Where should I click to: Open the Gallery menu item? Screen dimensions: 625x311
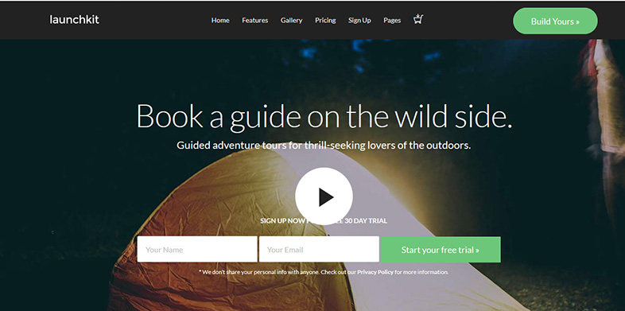tap(291, 21)
